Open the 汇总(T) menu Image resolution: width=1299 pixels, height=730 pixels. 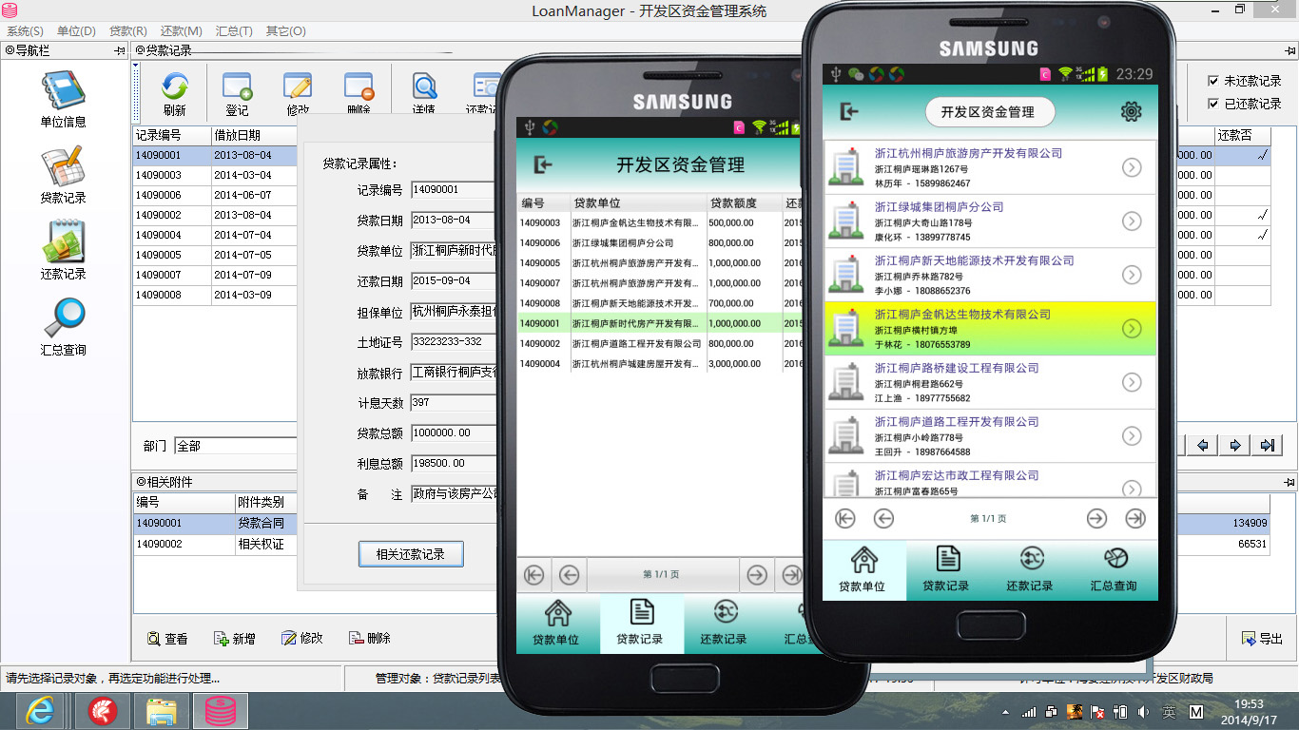tap(234, 31)
